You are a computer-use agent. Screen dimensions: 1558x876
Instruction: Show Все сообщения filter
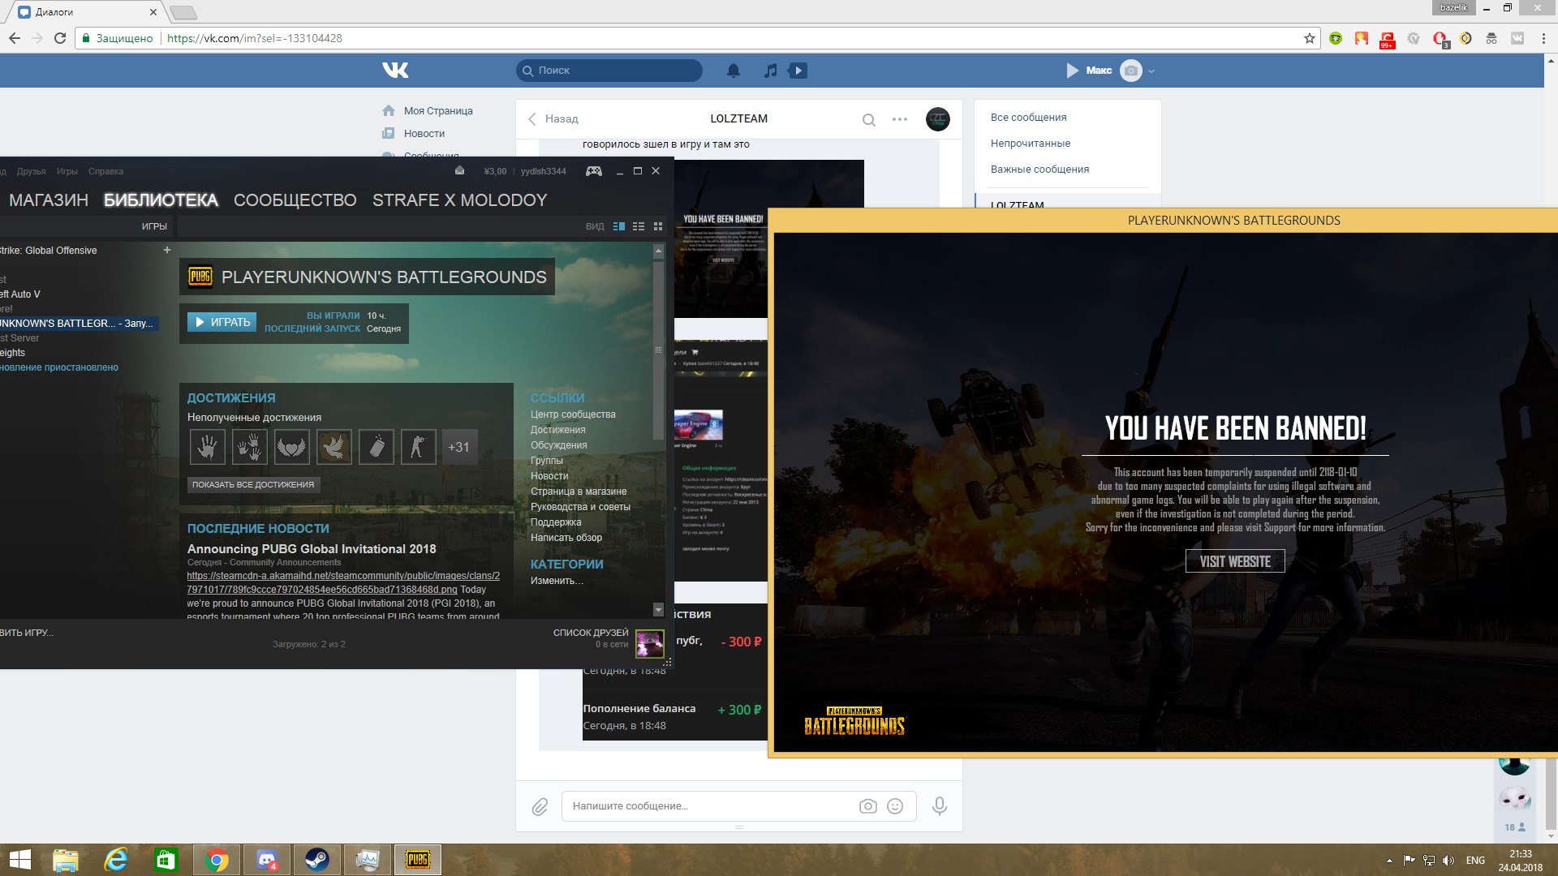[1028, 118]
